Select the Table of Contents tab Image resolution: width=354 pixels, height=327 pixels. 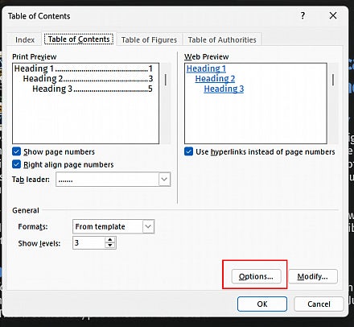[79, 39]
